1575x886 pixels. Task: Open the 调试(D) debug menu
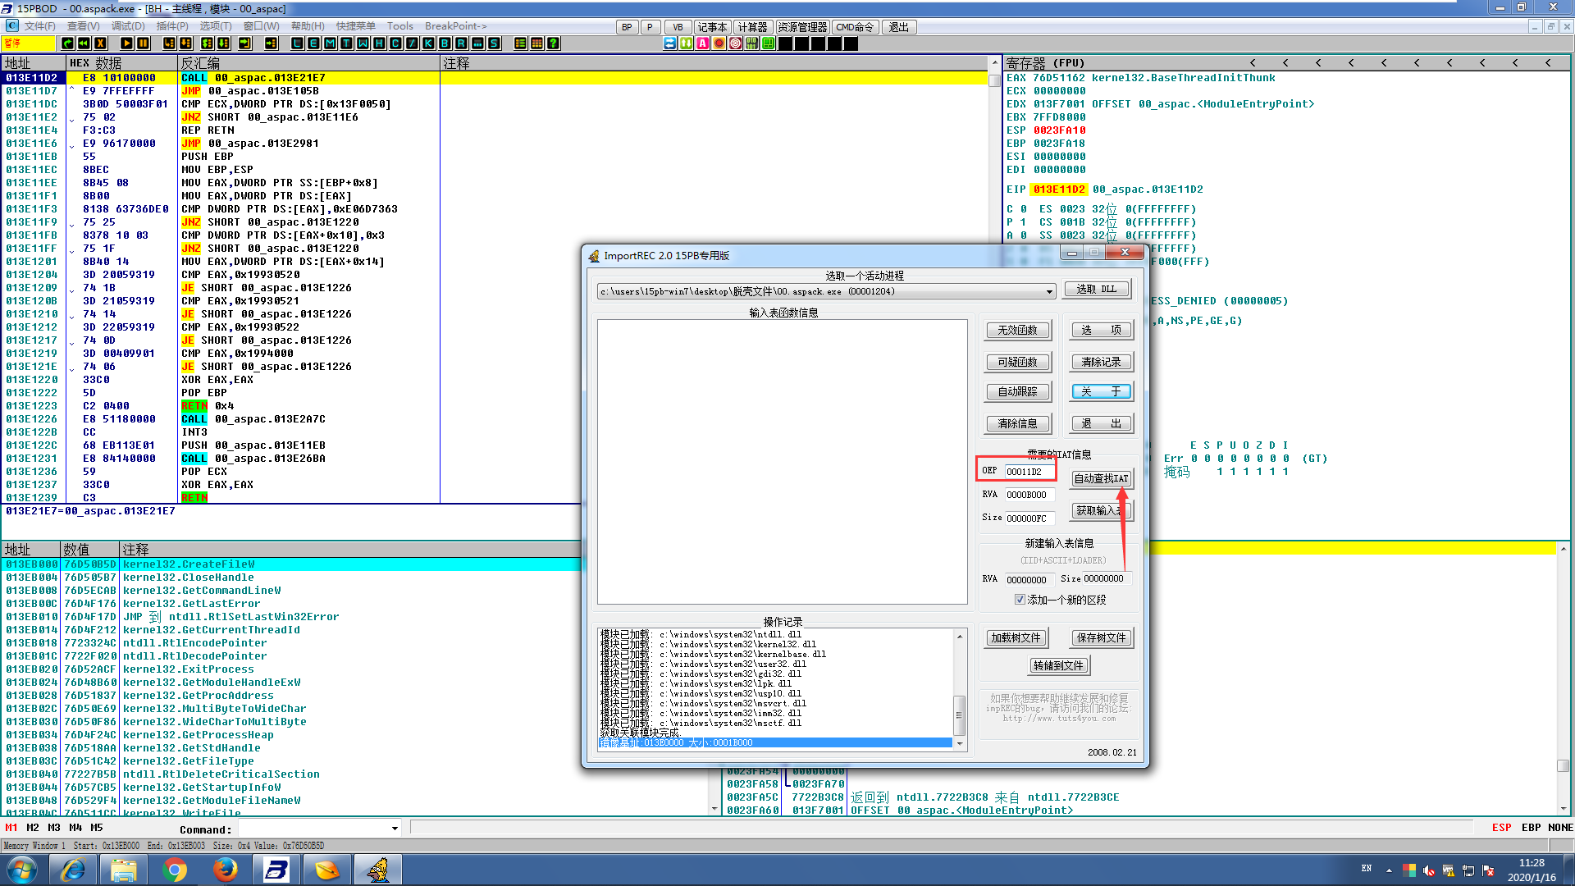pyautogui.click(x=128, y=26)
